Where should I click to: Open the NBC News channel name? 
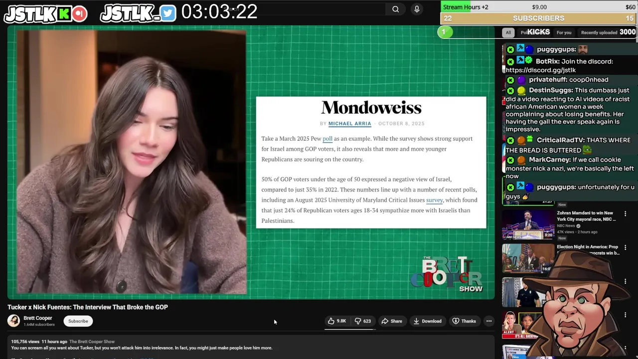tap(566, 226)
